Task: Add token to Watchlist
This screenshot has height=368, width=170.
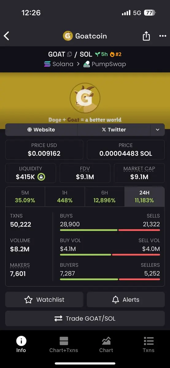Action: click(x=44, y=300)
